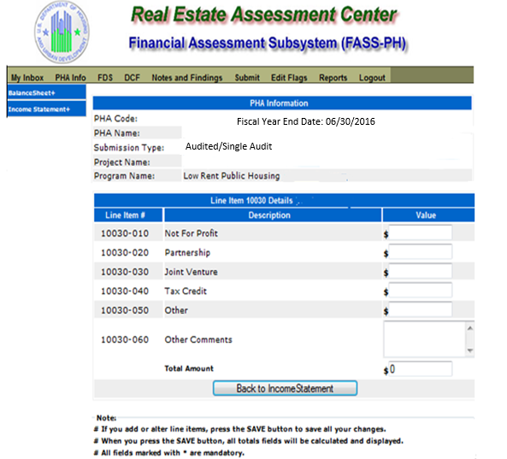Click the Low Rent Public Housing value
507x459 pixels.
[x=232, y=176]
